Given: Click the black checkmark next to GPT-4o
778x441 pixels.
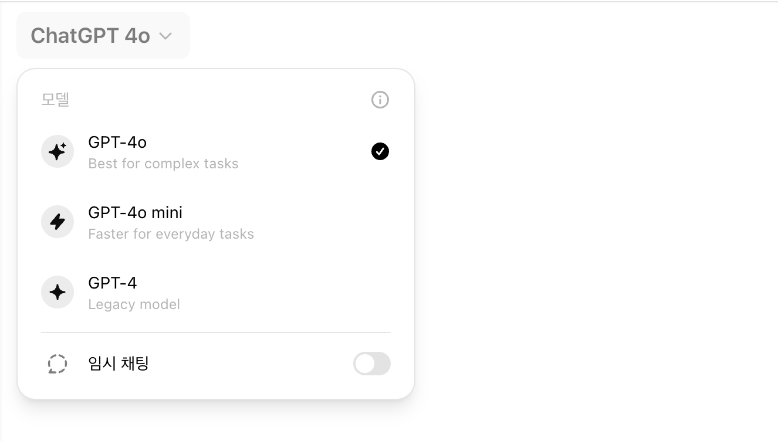Looking at the screenshot, I should coord(380,152).
